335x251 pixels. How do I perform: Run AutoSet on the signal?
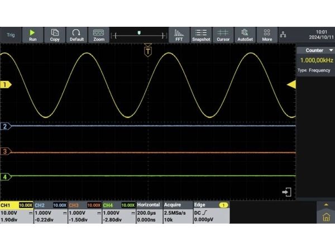tap(245, 35)
